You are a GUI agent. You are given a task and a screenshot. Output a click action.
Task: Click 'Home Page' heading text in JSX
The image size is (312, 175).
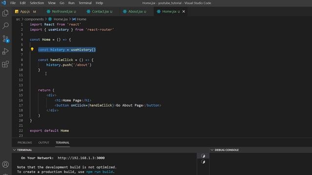point(72,100)
